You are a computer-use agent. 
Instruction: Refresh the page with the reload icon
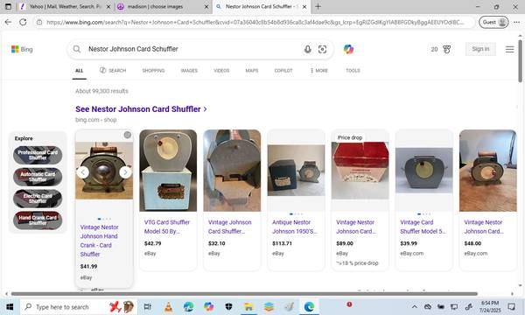[x=23, y=22]
